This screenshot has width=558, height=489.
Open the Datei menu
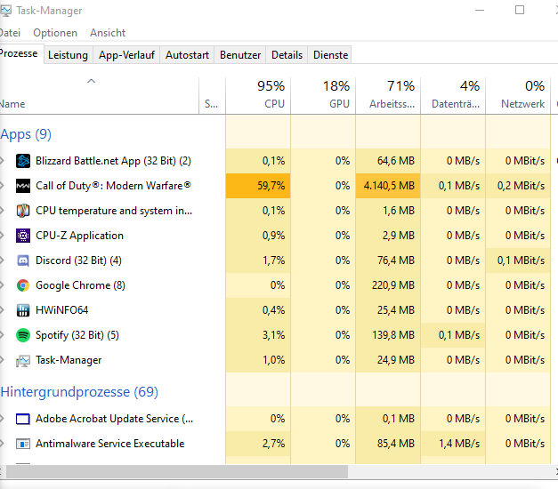pyautogui.click(x=10, y=33)
